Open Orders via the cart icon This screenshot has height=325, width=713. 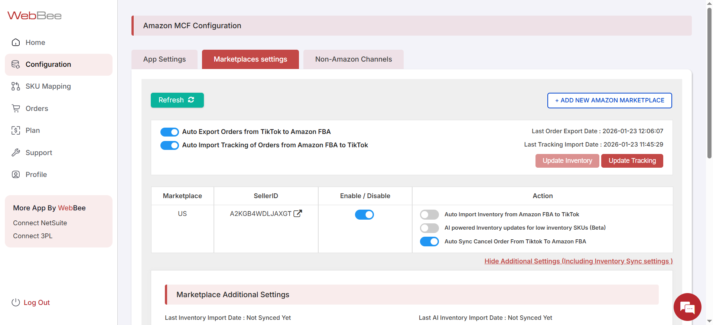[x=16, y=108]
